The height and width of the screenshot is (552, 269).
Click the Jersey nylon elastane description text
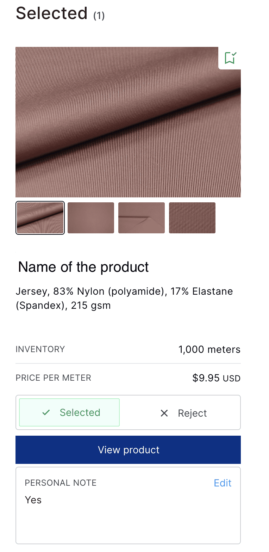[124, 298]
